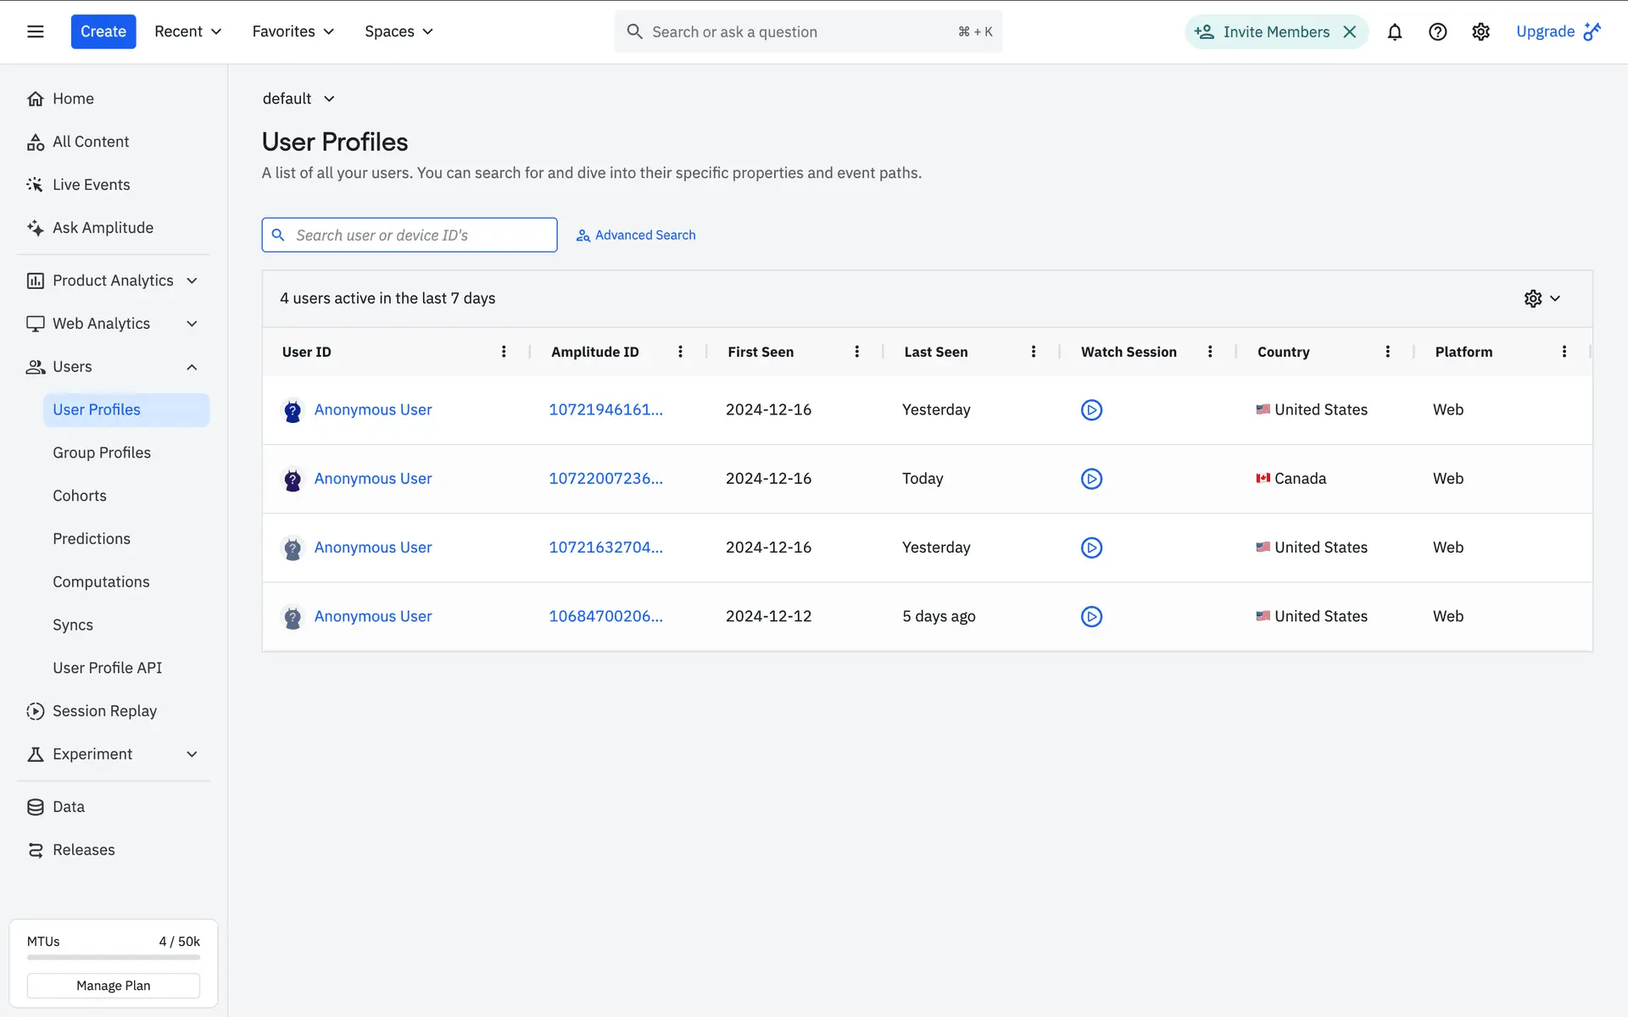The image size is (1628, 1017).
Task: Click the hamburger menu icon
Action: [x=35, y=32]
